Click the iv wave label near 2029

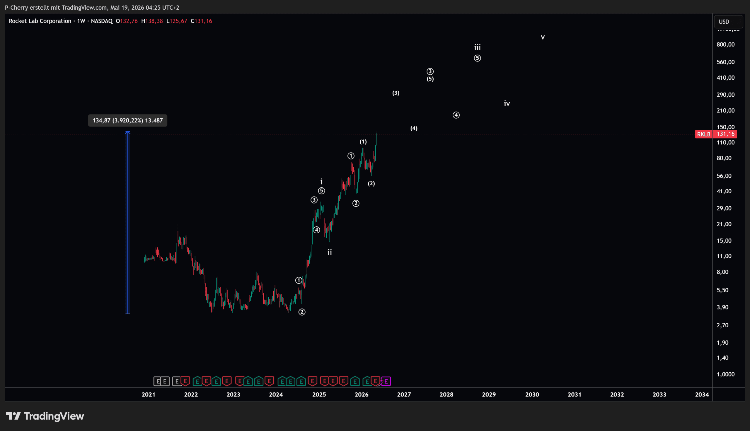tap(507, 104)
